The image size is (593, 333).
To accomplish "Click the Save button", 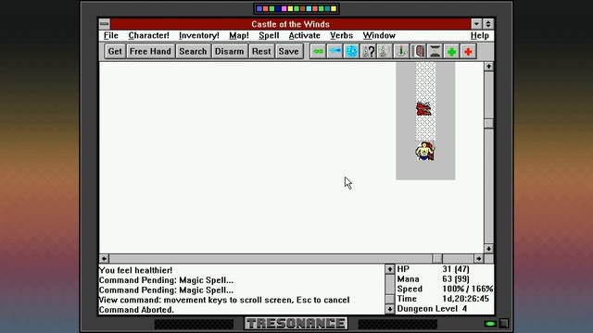I will point(288,52).
